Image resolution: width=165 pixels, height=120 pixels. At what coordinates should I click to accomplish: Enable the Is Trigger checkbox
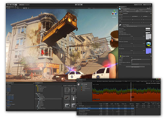coord(132,58)
